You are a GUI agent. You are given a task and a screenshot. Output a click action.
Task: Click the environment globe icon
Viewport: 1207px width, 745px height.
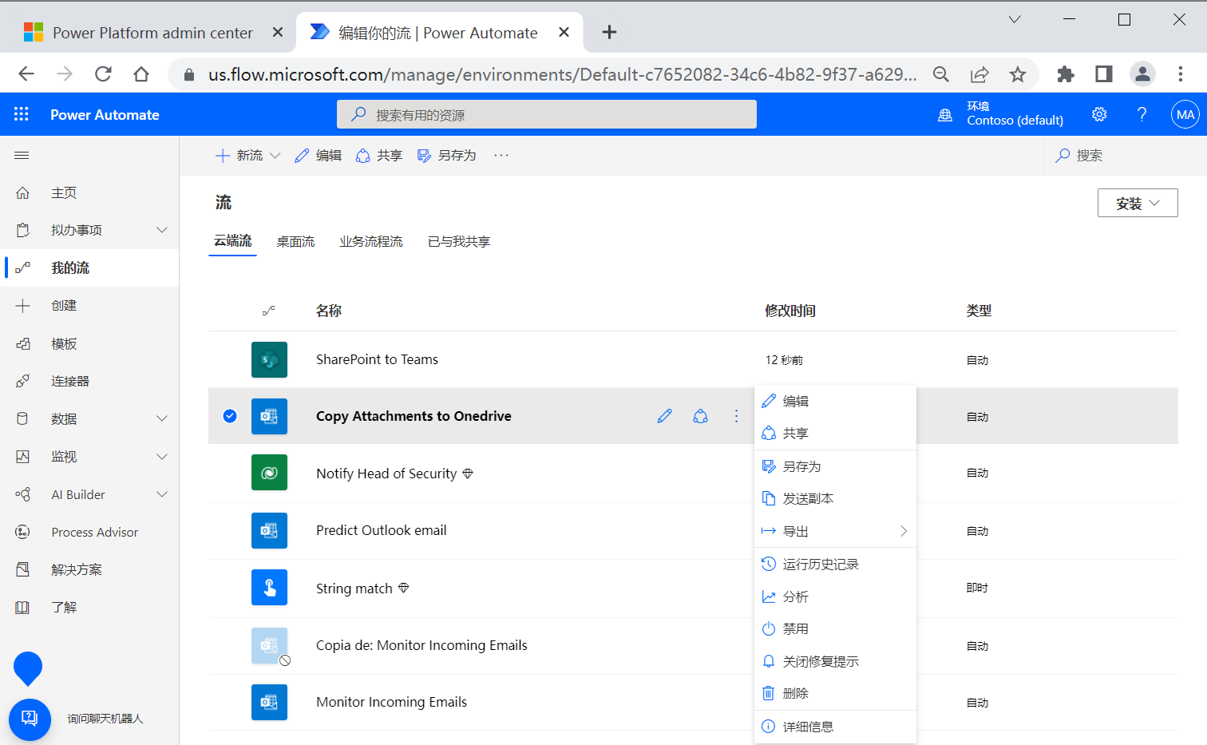[x=945, y=114]
